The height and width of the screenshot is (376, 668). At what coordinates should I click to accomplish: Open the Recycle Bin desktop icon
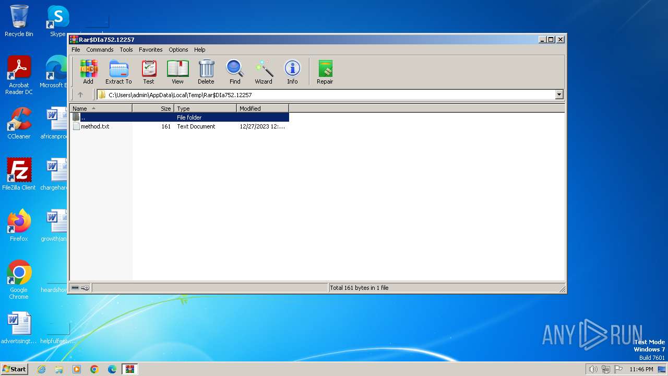[19, 21]
